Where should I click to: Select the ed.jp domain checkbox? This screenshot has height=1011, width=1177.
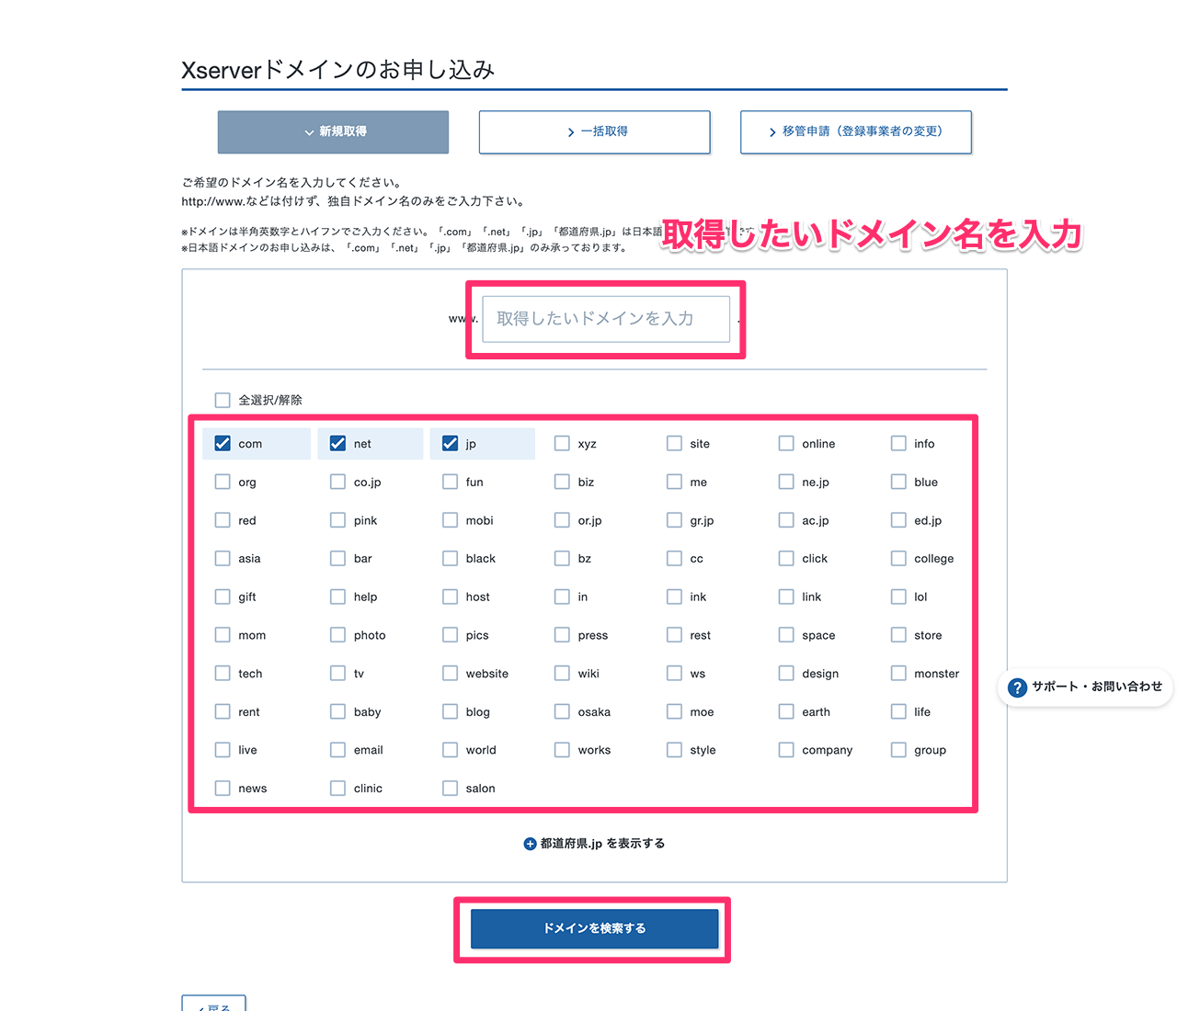click(898, 520)
